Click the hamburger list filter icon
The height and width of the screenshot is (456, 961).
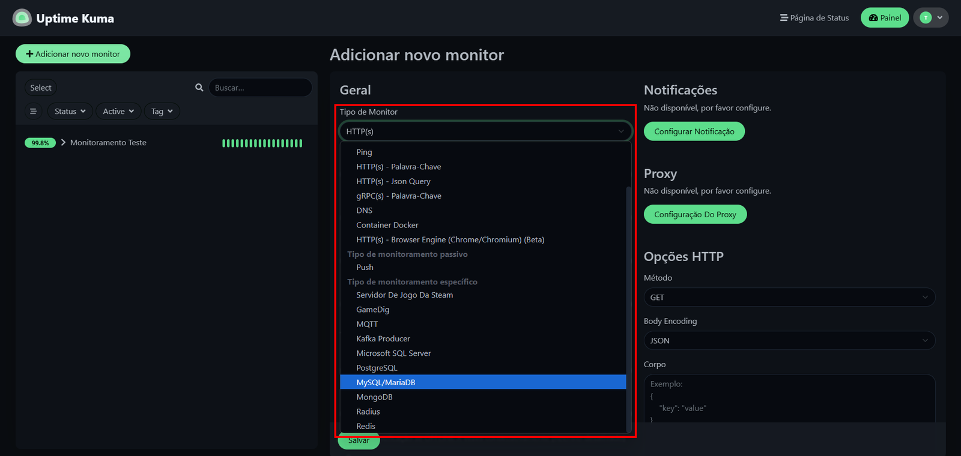[x=34, y=112]
